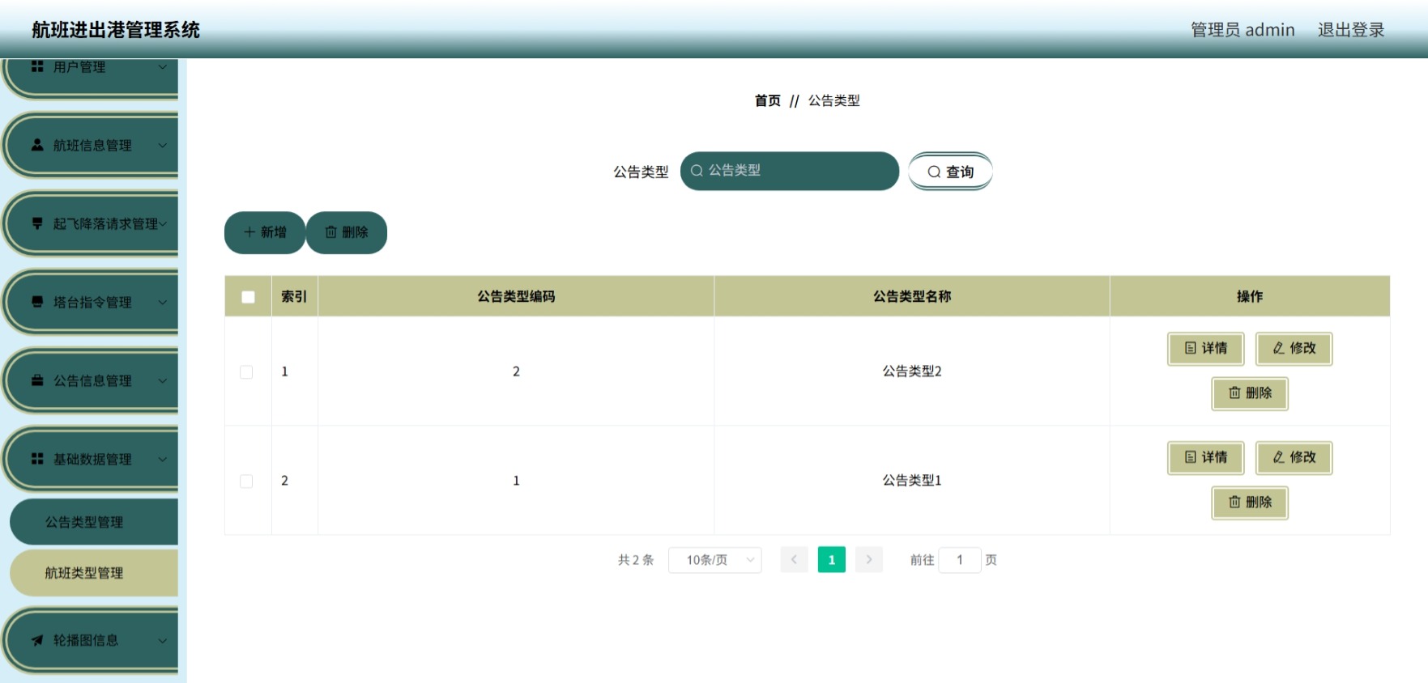Click the paper plane icon beside 轮播图信息
The height and width of the screenshot is (683, 1428).
click(37, 640)
